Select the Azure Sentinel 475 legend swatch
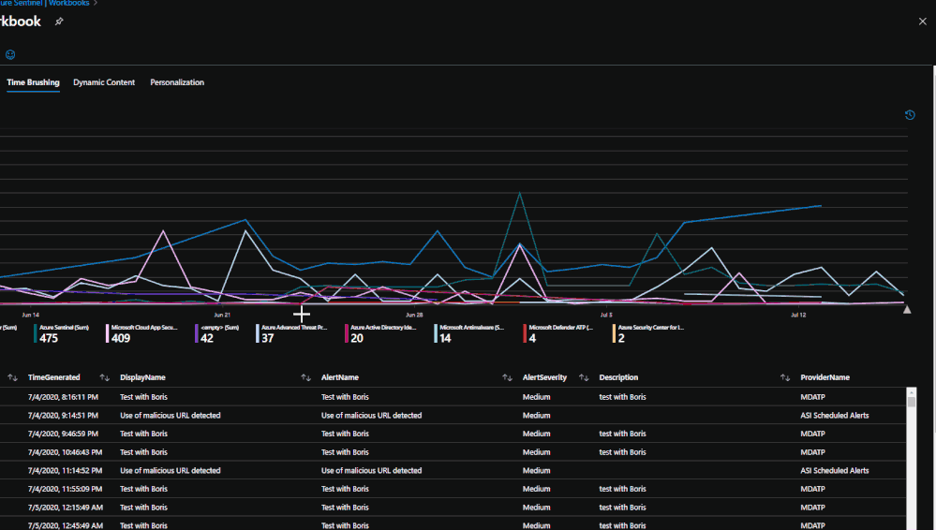 point(36,333)
